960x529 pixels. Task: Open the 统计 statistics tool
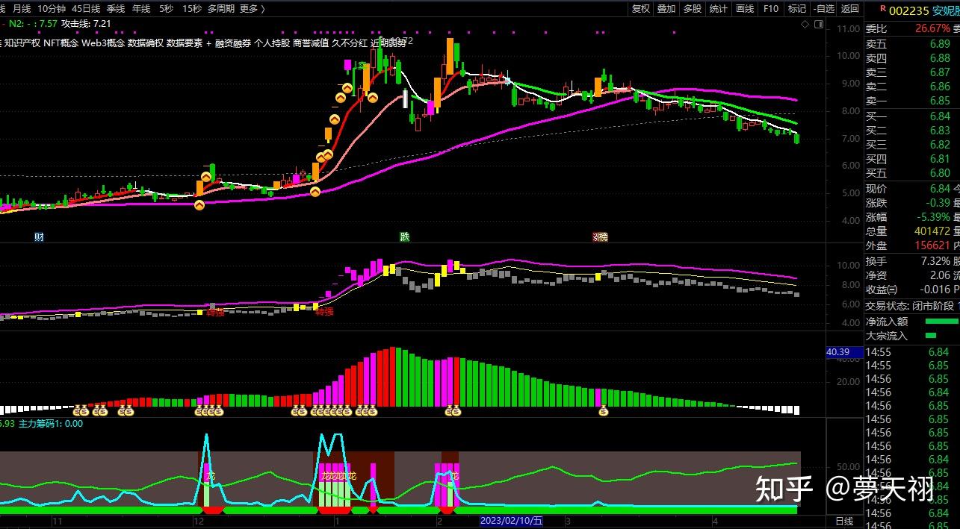(718, 8)
